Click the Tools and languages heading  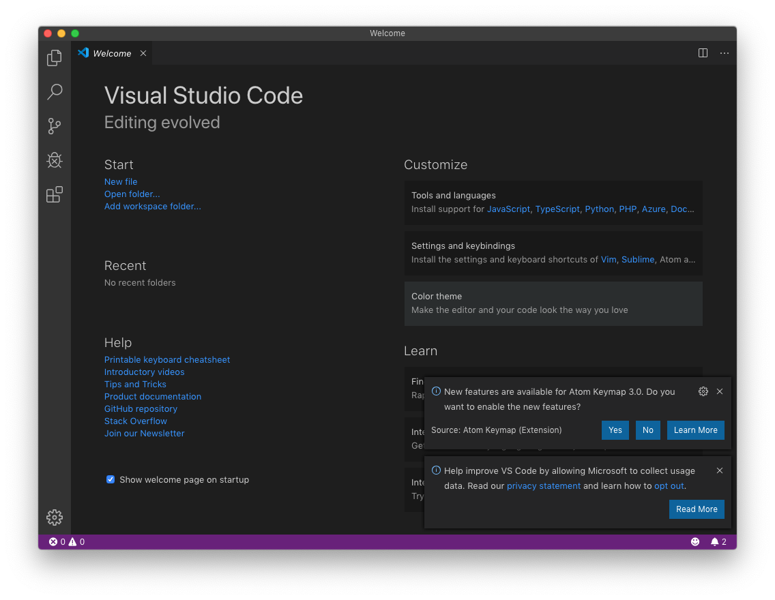click(453, 196)
